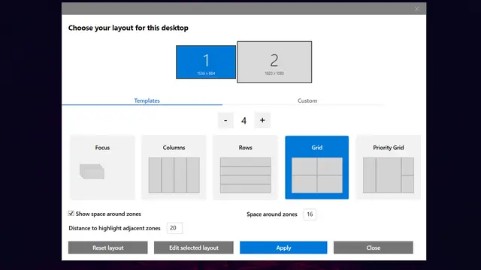Select the Grid layout template
This screenshot has width=481, height=270.
pos(317,167)
